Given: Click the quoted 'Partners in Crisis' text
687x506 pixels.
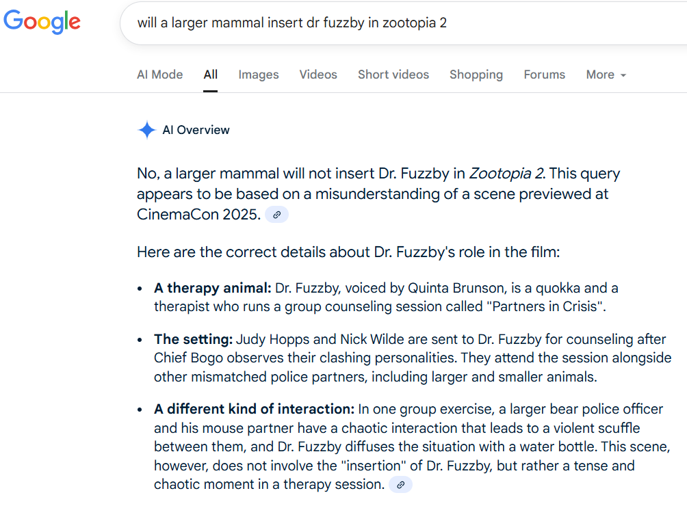Looking at the screenshot, I should pos(545,306).
